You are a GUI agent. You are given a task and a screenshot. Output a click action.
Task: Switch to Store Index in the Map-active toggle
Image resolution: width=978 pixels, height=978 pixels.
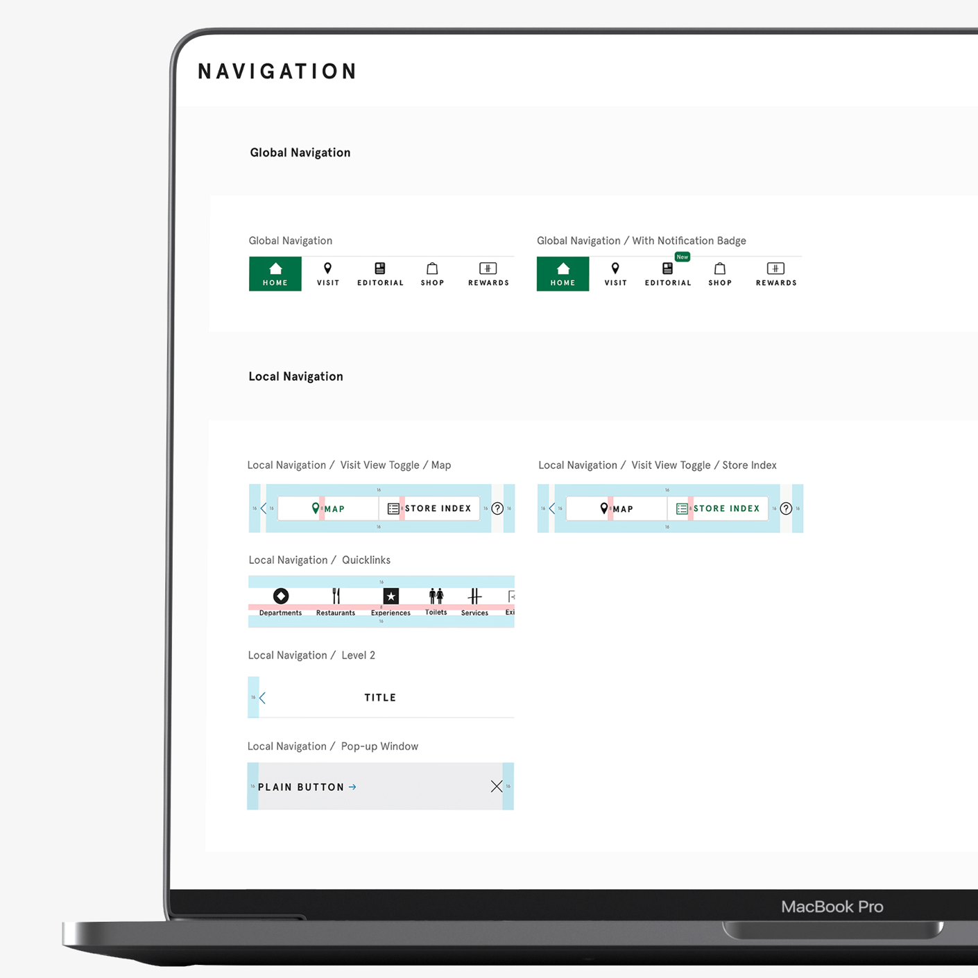tap(429, 508)
